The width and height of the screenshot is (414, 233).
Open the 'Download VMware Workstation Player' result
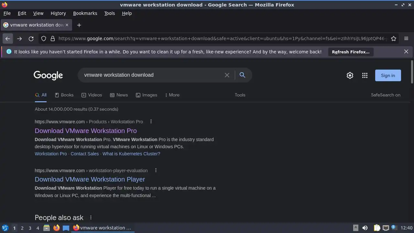(x=90, y=179)
